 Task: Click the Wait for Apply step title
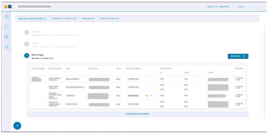38,55
